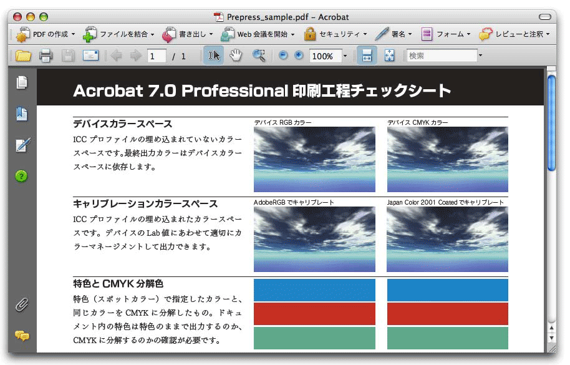
Task: Zoom out with the minus button
Action: tap(283, 56)
